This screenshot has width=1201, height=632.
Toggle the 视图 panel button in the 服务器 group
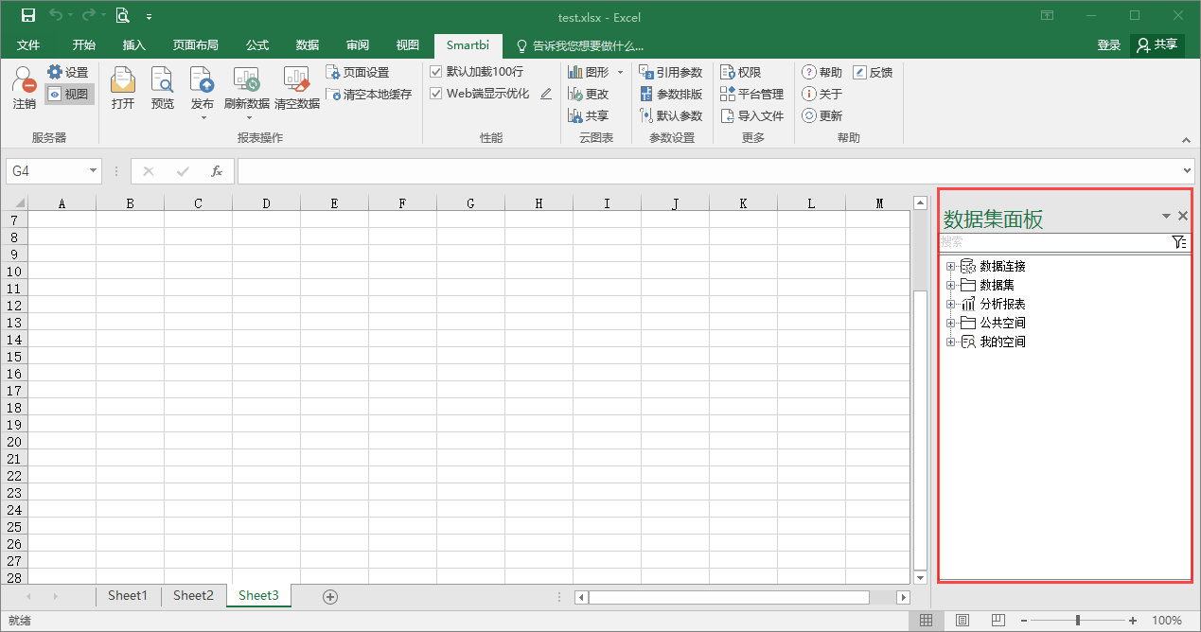(69, 94)
